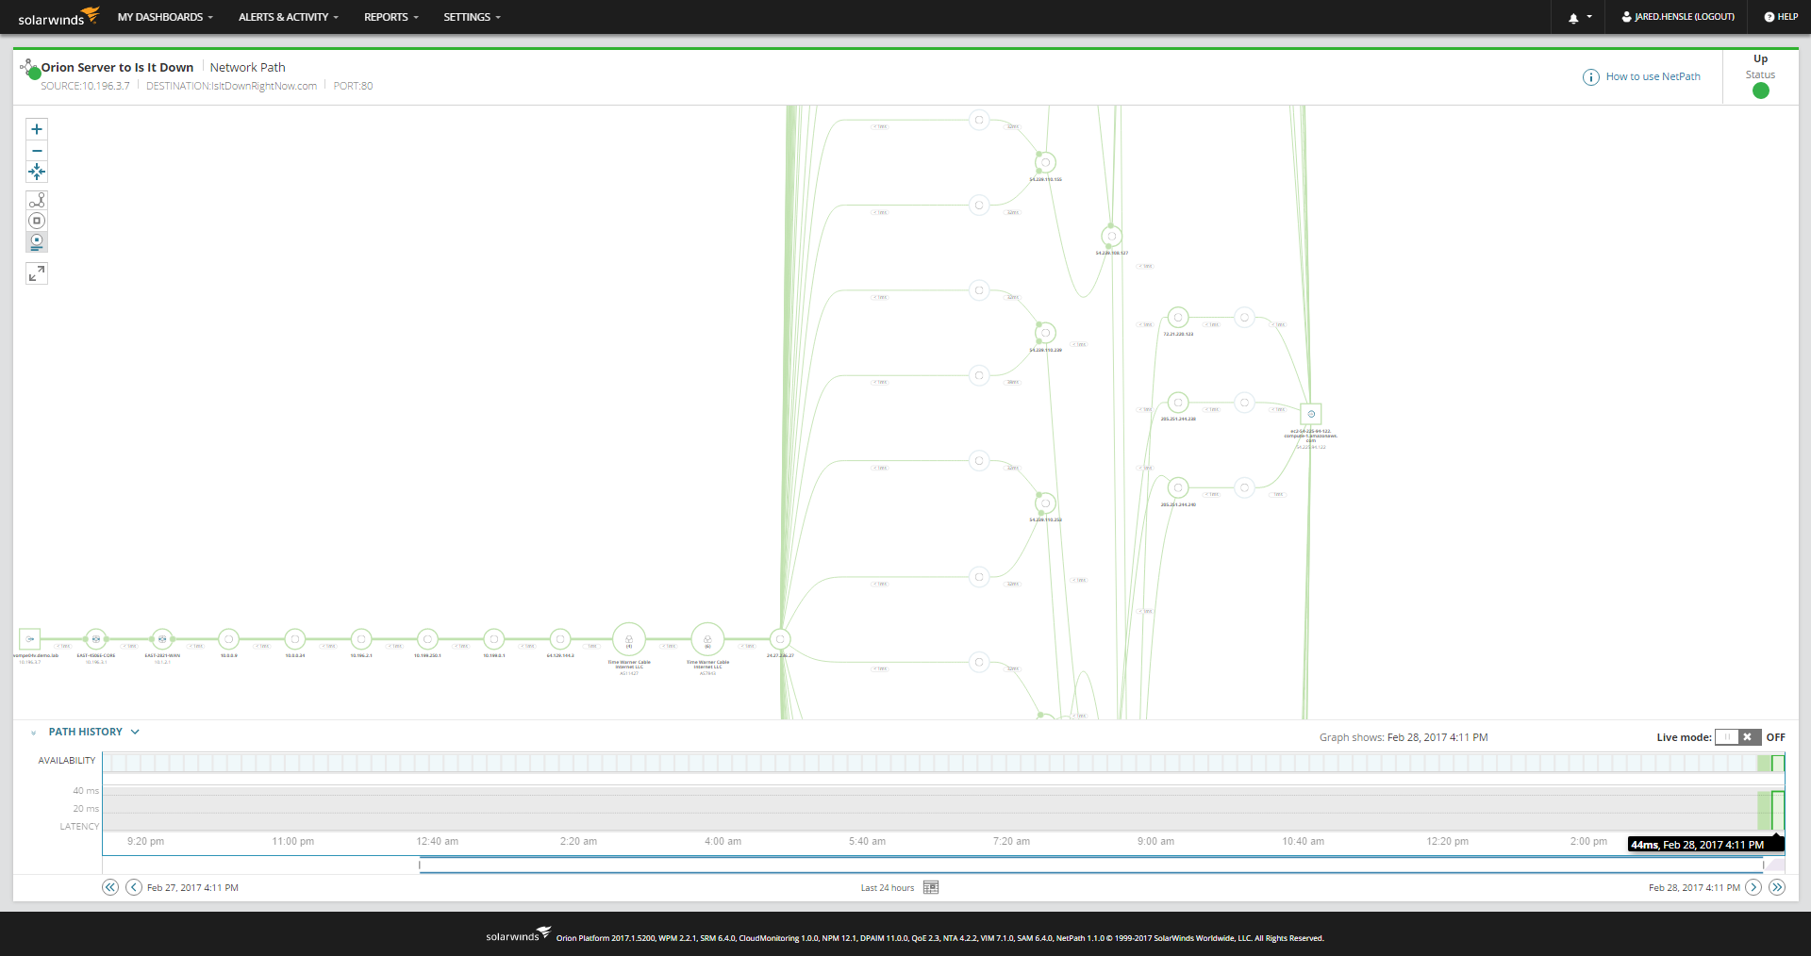Click the left handle of the time range slider
Image resolution: width=1811 pixels, height=956 pixels.
pyautogui.click(x=421, y=865)
